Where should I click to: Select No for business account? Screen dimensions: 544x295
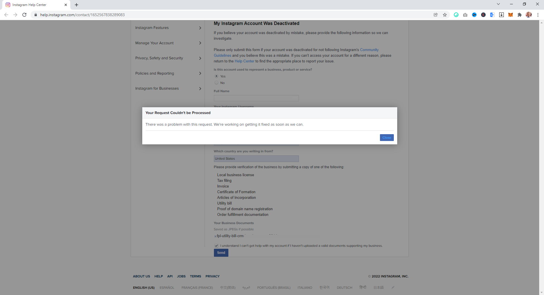click(x=216, y=83)
